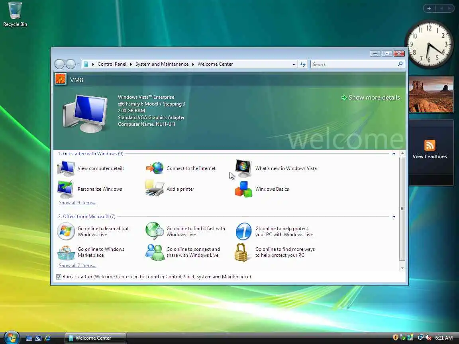This screenshot has width=459, height=344.
Task: Click the 2. Offers from Microsoft heading
Action: [86, 217]
